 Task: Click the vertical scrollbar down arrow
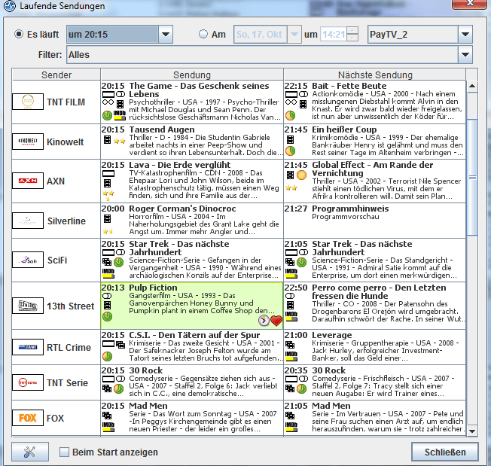[x=471, y=431]
